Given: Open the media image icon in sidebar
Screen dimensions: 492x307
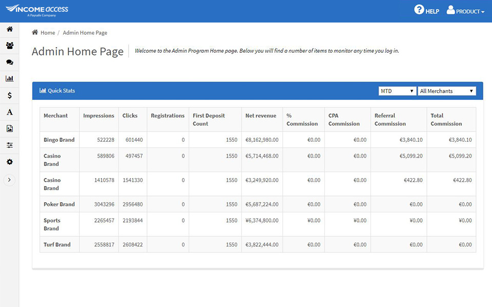Looking at the screenshot, I should pyautogui.click(x=9, y=128).
